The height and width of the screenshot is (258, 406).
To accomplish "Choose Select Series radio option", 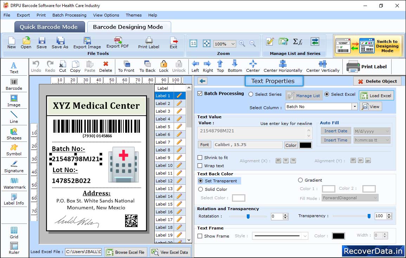I will pyautogui.click(x=251, y=94).
